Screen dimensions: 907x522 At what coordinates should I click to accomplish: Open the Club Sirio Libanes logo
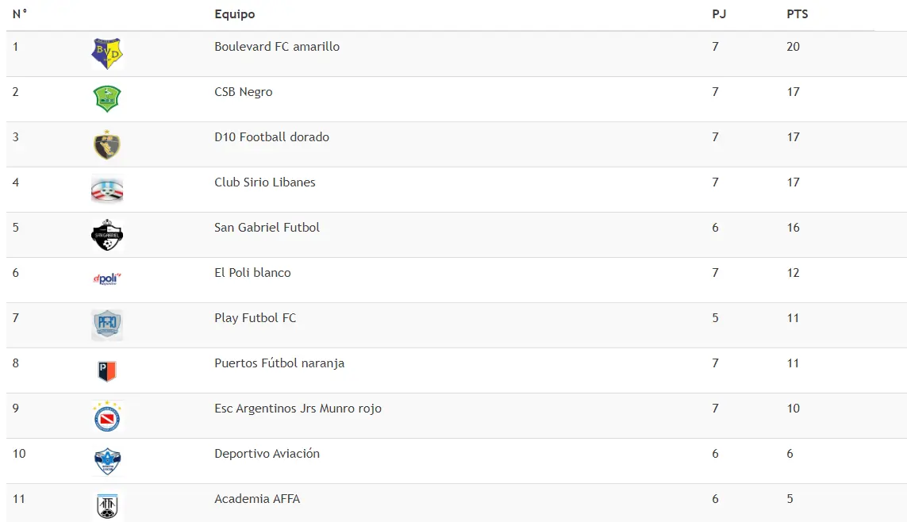tap(107, 190)
